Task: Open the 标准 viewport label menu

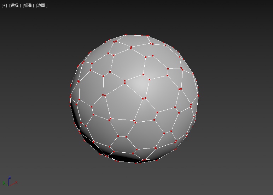Action: [28, 5]
